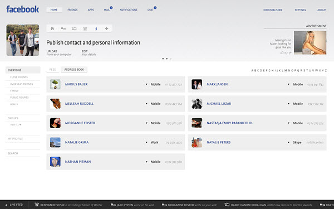The height and width of the screenshot is (209, 334).
Task: Open contact type dropdown for Natalie Peters
Action: click(288, 143)
